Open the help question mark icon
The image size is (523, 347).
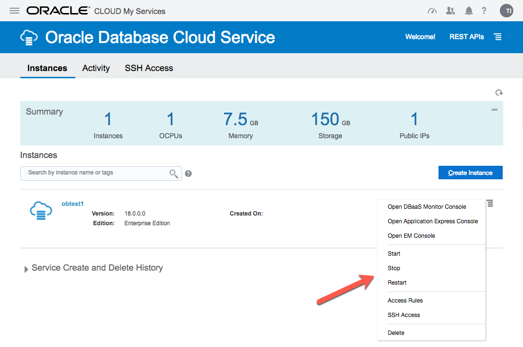pyautogui.click(x=484, y=11)
